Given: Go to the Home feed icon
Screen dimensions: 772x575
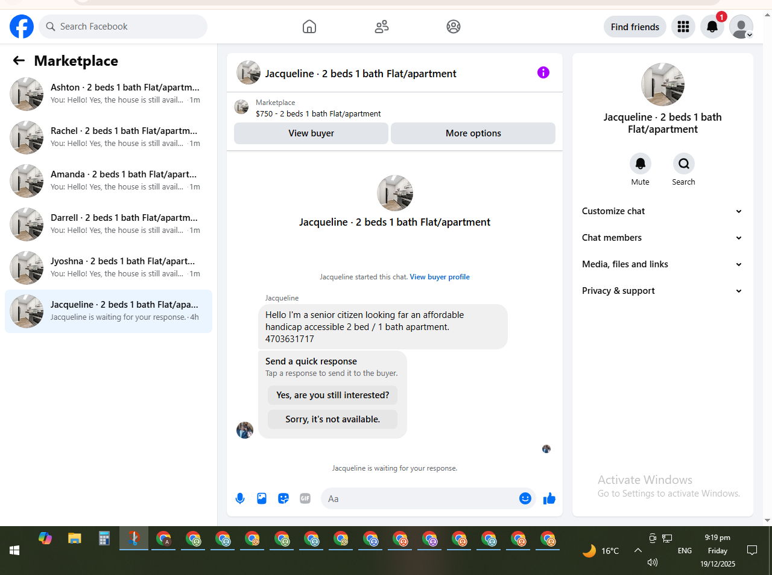Looking at the screenshot, I should pyautogui.click(x=309, y=27).
